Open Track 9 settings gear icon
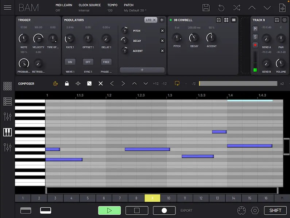Viewport: 290px width, 218px height. [285, 20]
